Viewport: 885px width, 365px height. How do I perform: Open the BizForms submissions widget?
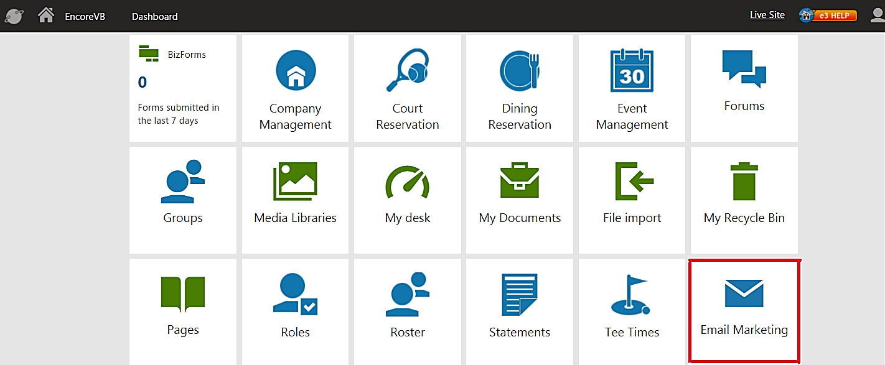[183, 87]
